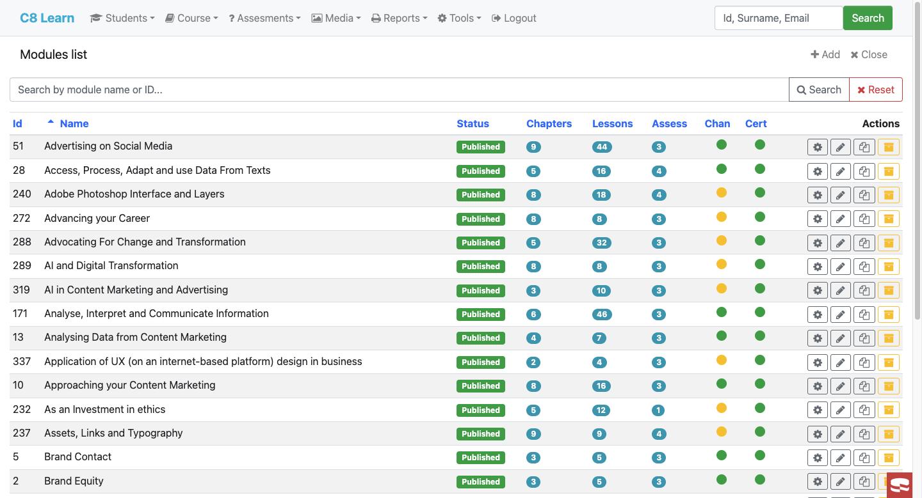Archive the Brand Contact module
The image size is (922, 498).
(x=889, y=458)
